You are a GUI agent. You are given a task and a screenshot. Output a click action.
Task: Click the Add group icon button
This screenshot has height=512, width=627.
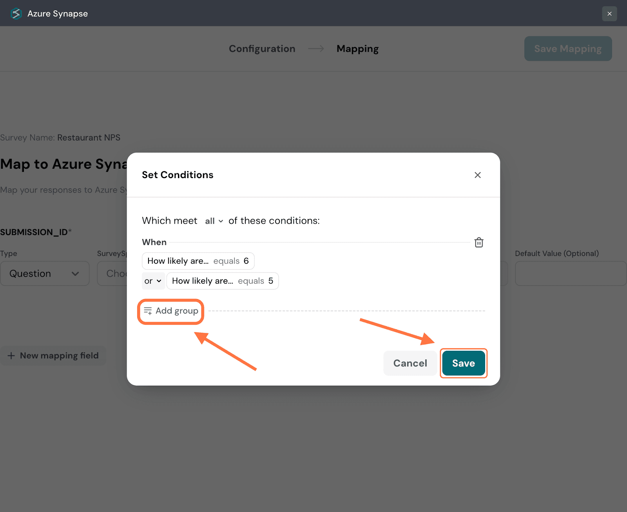click(x=148, y=311)
